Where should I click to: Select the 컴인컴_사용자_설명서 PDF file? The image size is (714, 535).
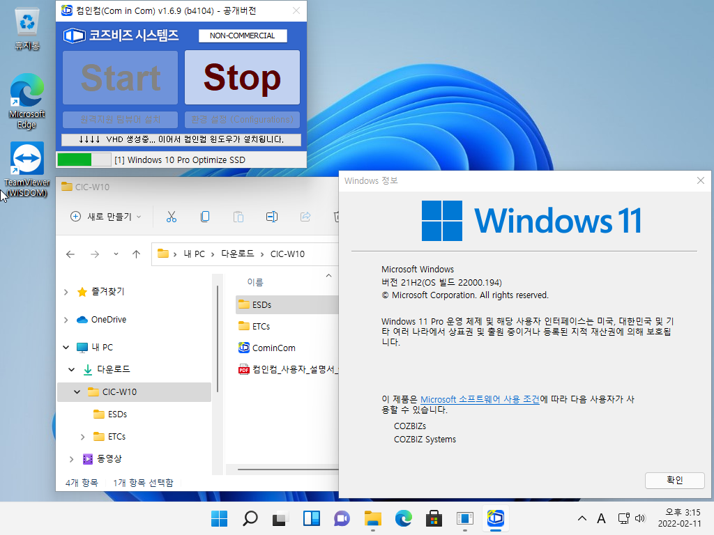[x=287, y=369]
